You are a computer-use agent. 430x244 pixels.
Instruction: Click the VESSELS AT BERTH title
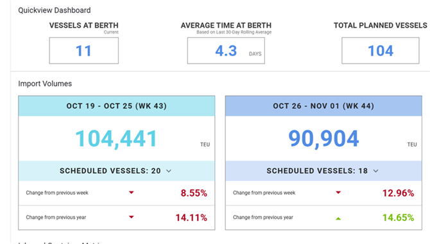point(84,25)
